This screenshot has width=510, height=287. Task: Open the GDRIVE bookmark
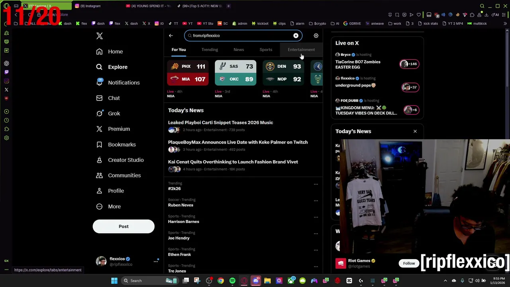click(x=352, y=24)
